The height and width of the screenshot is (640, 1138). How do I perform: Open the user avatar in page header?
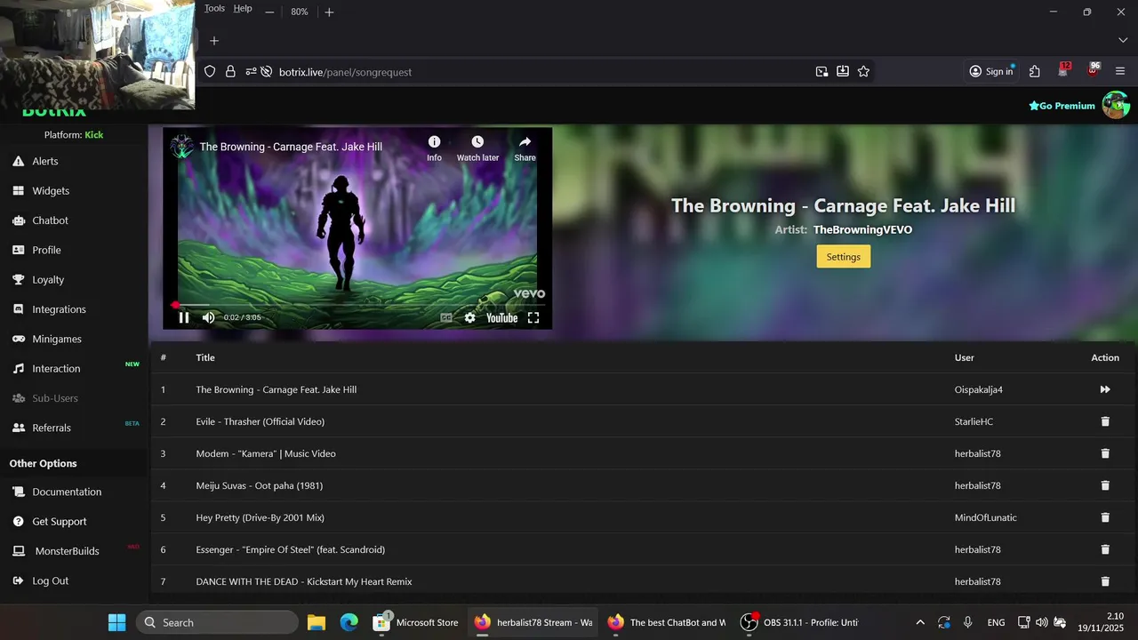pyautogui.click(x=1116, y=105)
